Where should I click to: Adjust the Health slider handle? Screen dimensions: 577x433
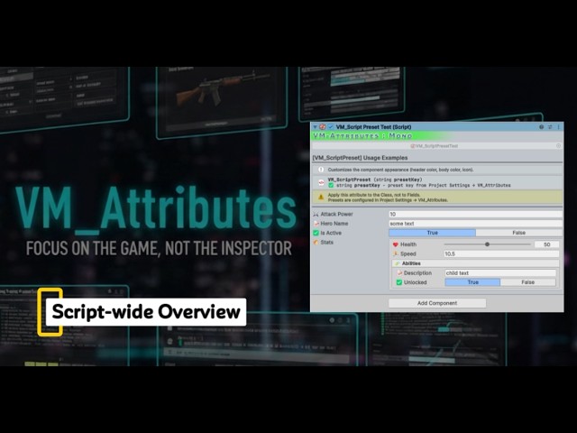click(487, 244)
